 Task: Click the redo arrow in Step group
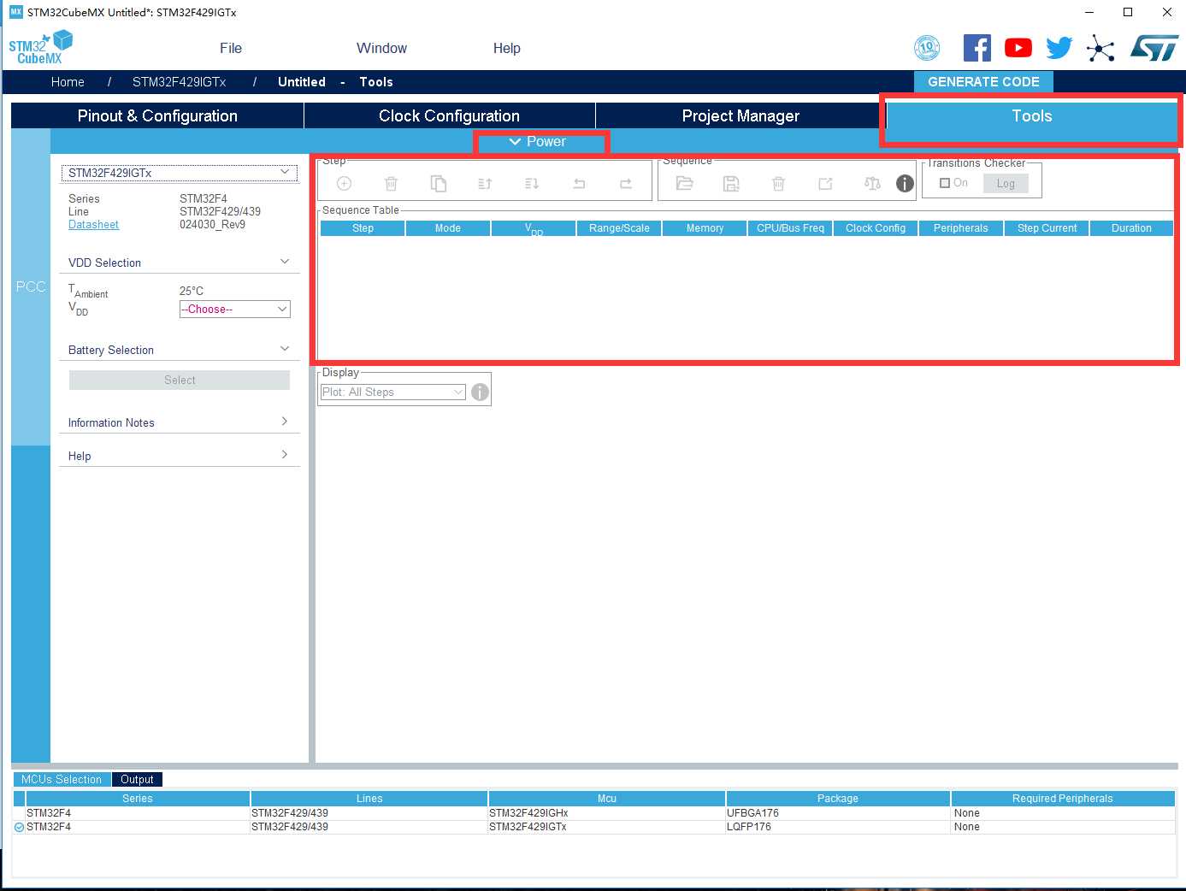(x=626, y=183)
